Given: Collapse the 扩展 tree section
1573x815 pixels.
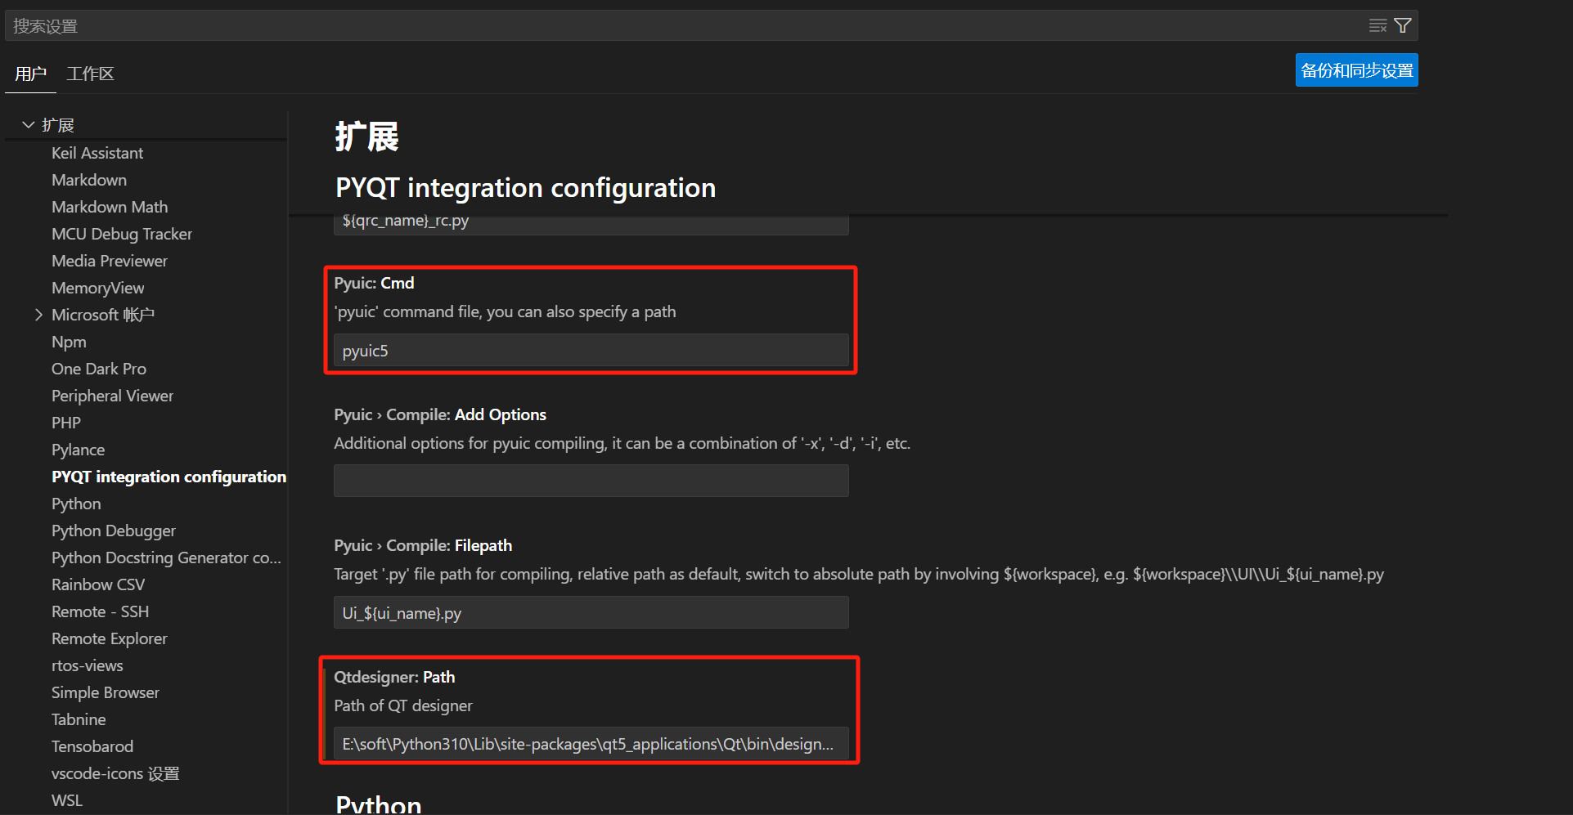Looking at the screenshot, I should (29, 125).
